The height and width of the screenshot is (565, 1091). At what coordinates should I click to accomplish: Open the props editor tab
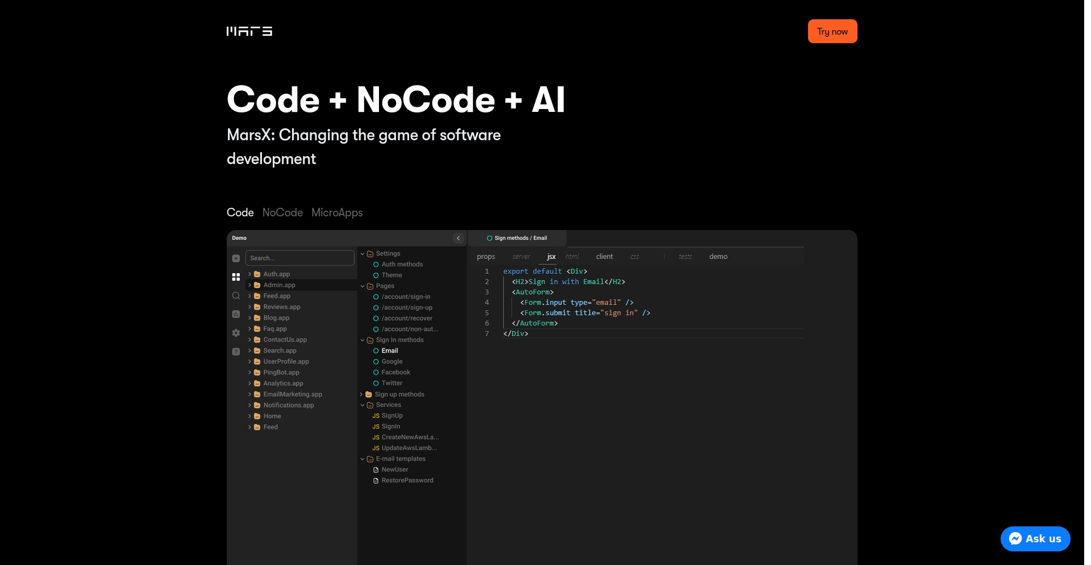(486, 257)
